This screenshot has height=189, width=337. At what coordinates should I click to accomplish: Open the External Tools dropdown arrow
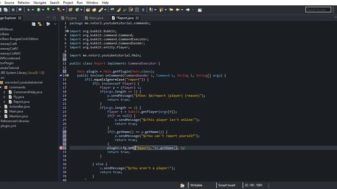click(x=63, y=10)
